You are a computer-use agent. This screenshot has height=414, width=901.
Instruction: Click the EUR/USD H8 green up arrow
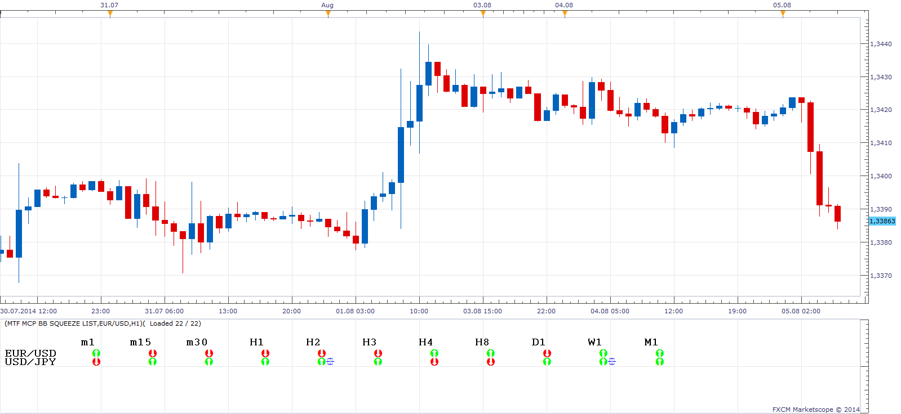(x=491, y=353)
